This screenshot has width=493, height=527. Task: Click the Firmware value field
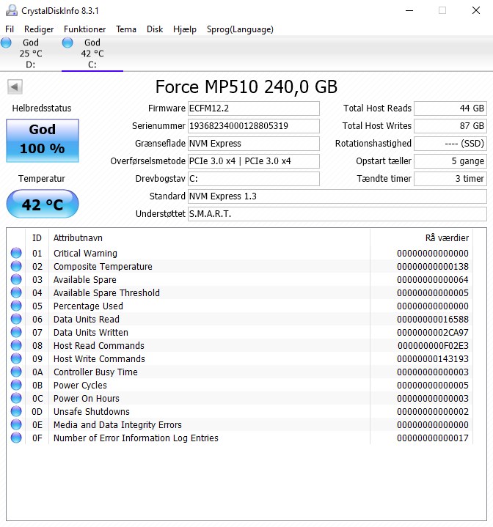(x=253, y=108)
